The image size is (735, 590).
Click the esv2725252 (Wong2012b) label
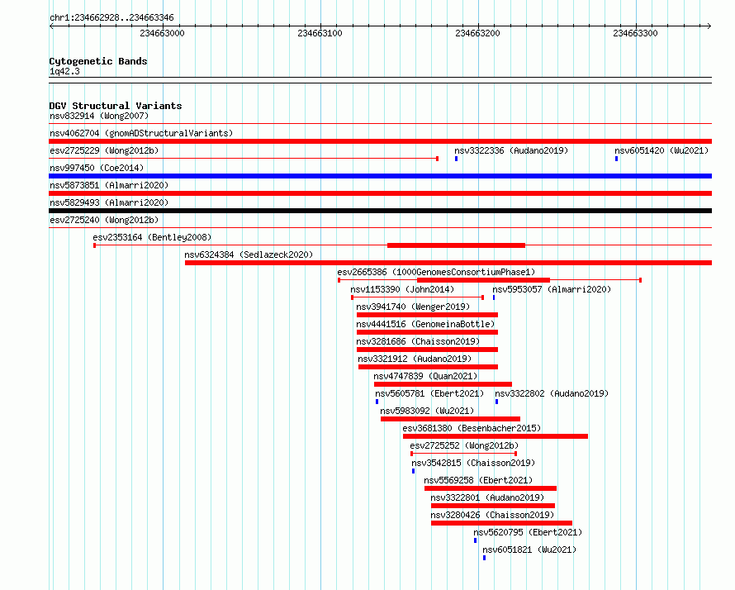click(x=464, y=445)
